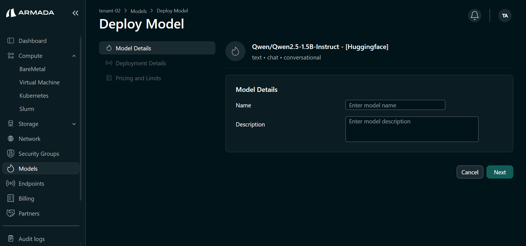
Task: Click the Billing receipt icon
Action: click(x=11, y=198)
